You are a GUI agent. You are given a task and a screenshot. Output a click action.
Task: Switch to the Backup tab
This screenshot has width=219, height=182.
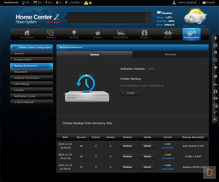[95, 55]
